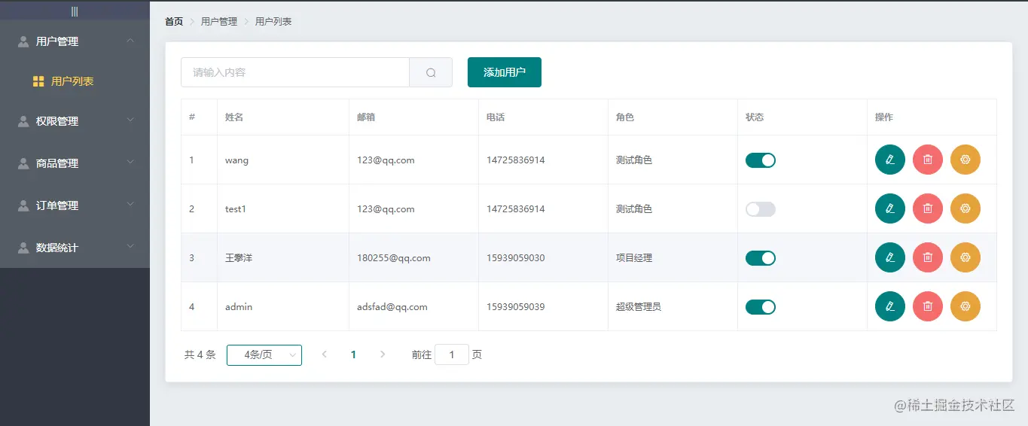The width and height of the screenshot is (1028, 426).
Task: Focus the 请输入内容 search field
Action: (x=295, y=72)
